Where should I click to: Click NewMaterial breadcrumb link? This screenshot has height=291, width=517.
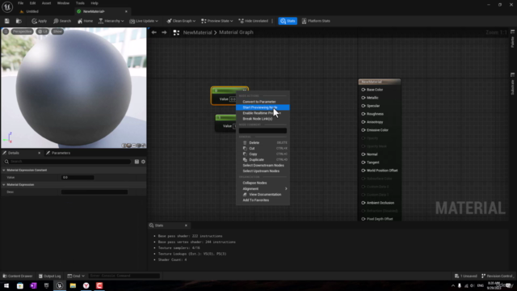click(x=197, y=32)
